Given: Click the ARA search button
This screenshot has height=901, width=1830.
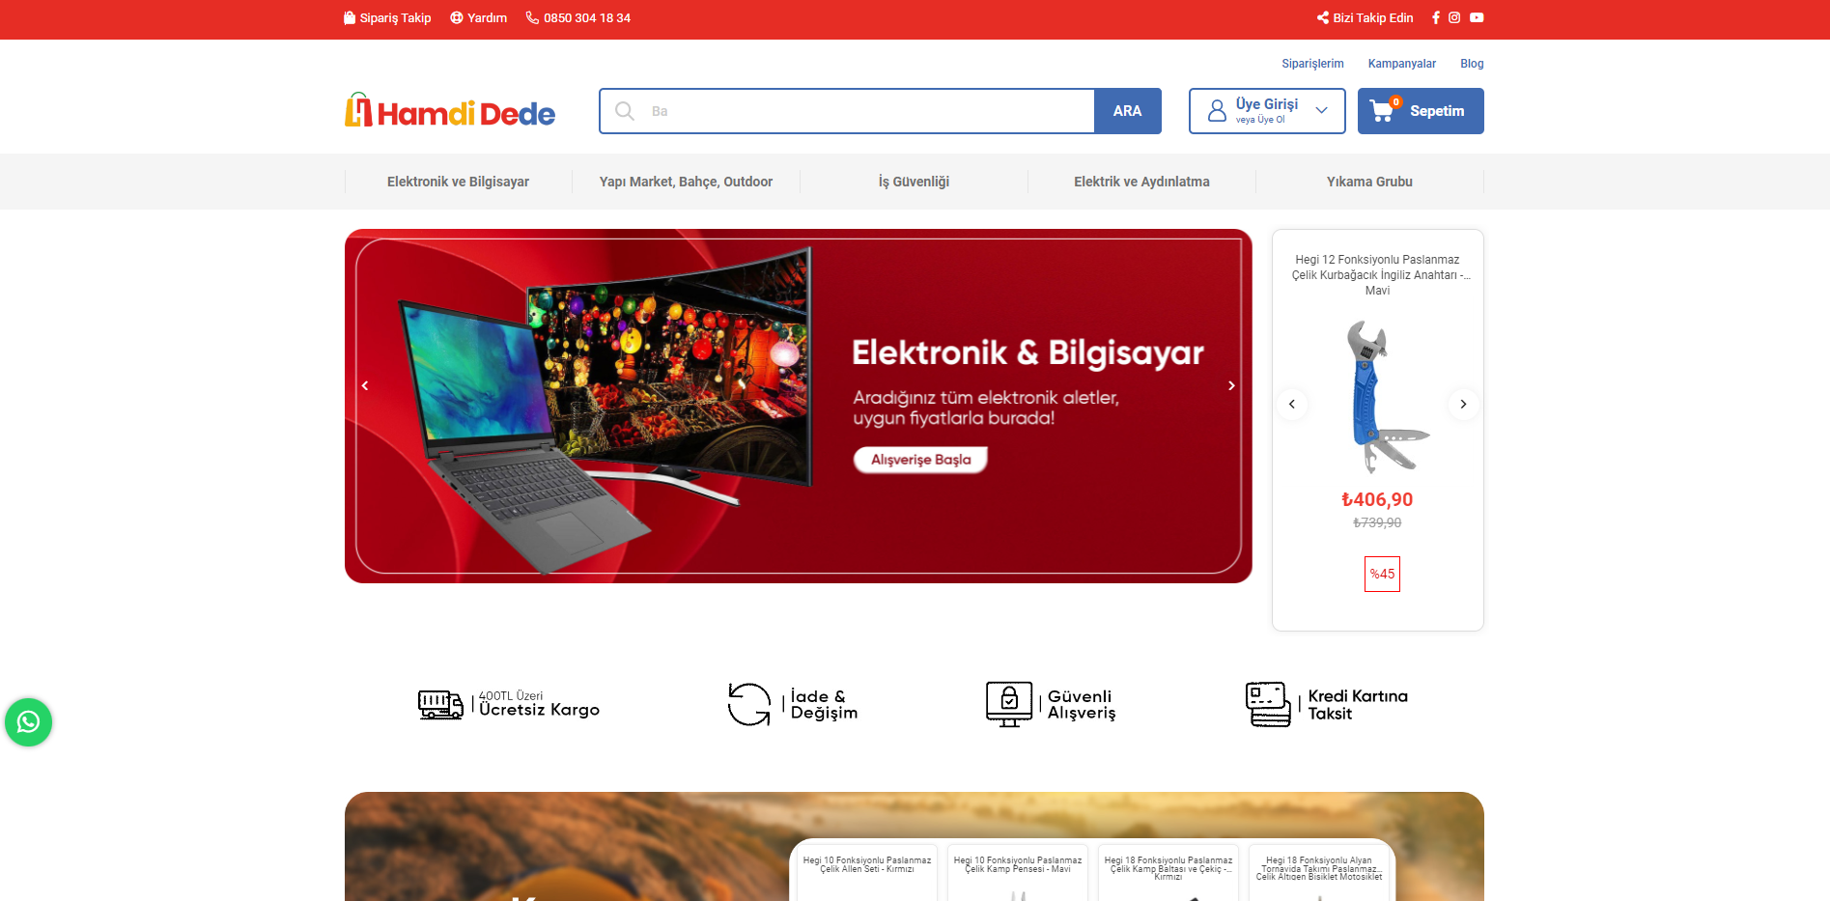Looking at the screenshot, I should coord(1127,111).
